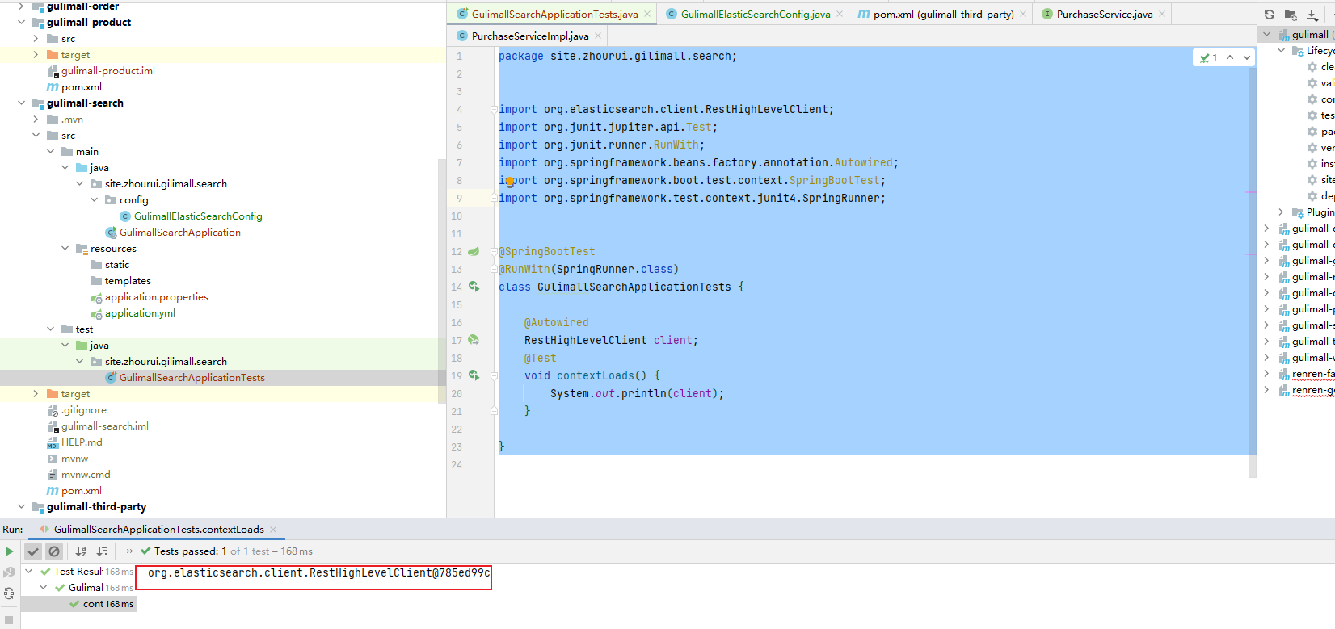Collapse resources folder

[65, 248]
